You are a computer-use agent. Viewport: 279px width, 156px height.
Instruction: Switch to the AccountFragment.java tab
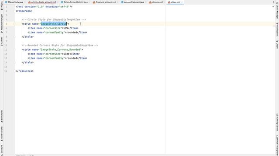click(x=134, y=2)
